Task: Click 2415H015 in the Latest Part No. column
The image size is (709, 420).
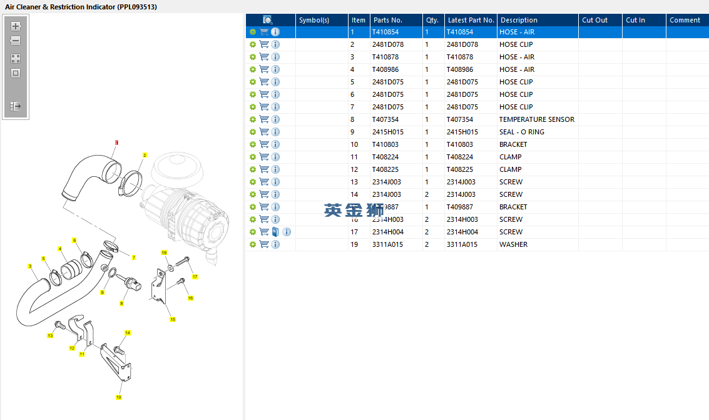Action: click(x=462, y=132)
